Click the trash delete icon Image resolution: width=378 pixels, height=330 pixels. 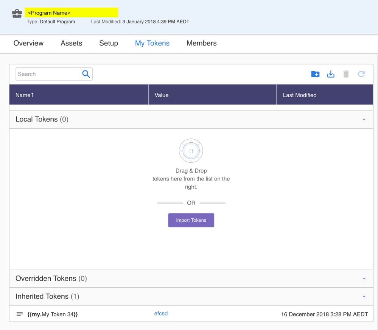346,74
